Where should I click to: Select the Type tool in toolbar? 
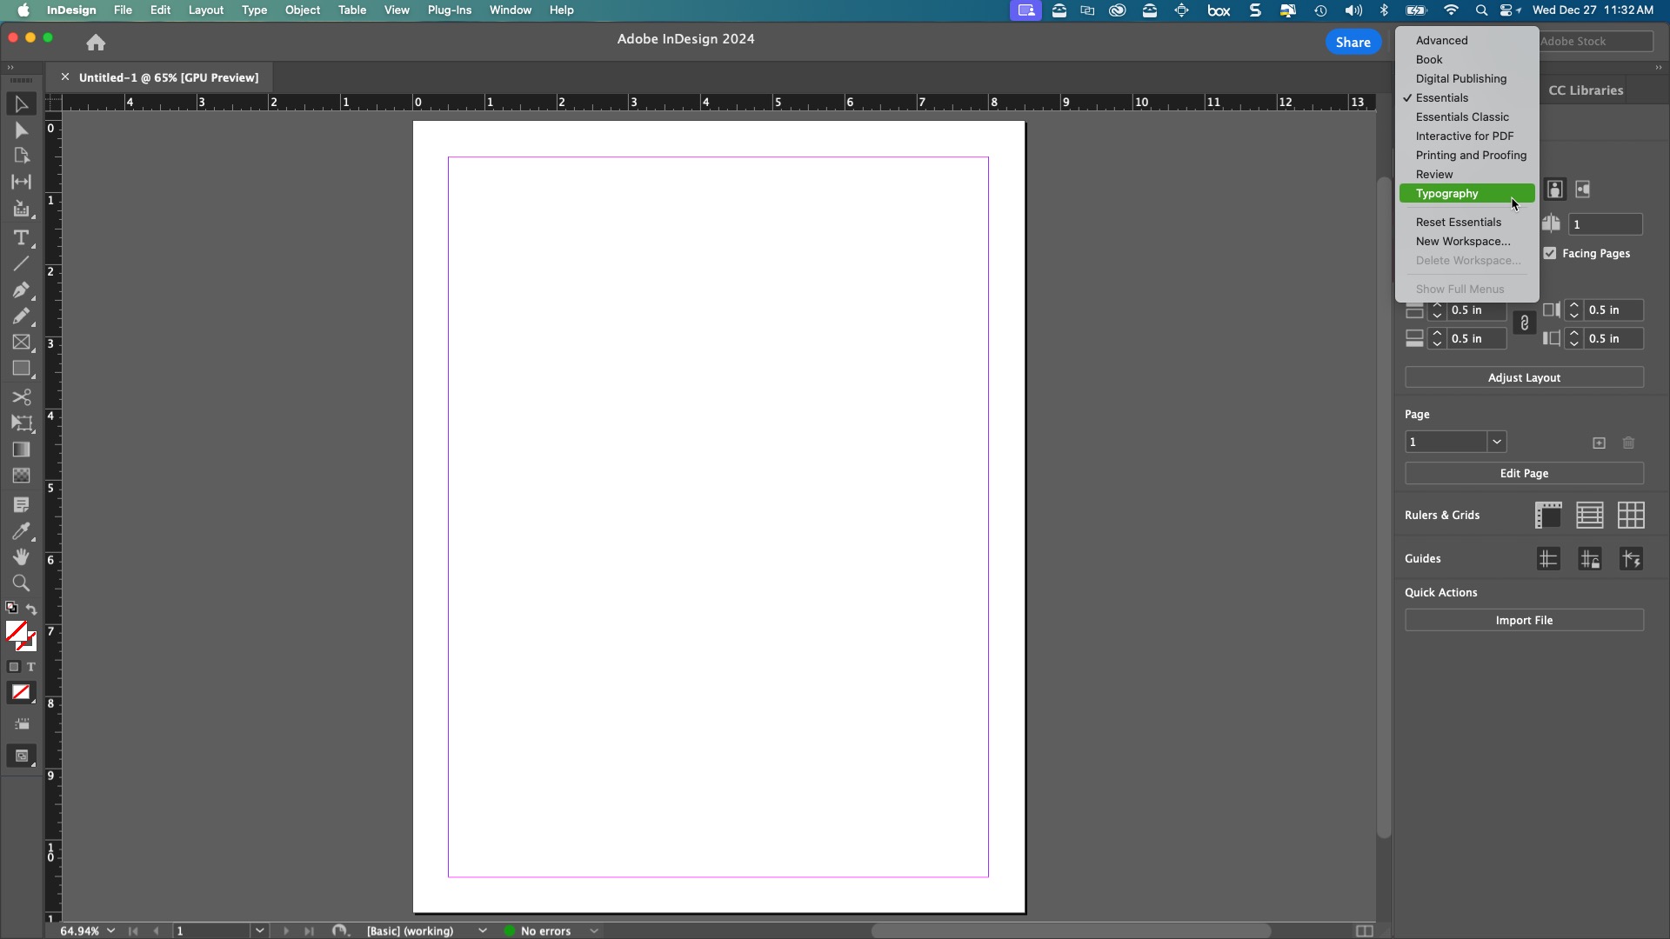21,237
